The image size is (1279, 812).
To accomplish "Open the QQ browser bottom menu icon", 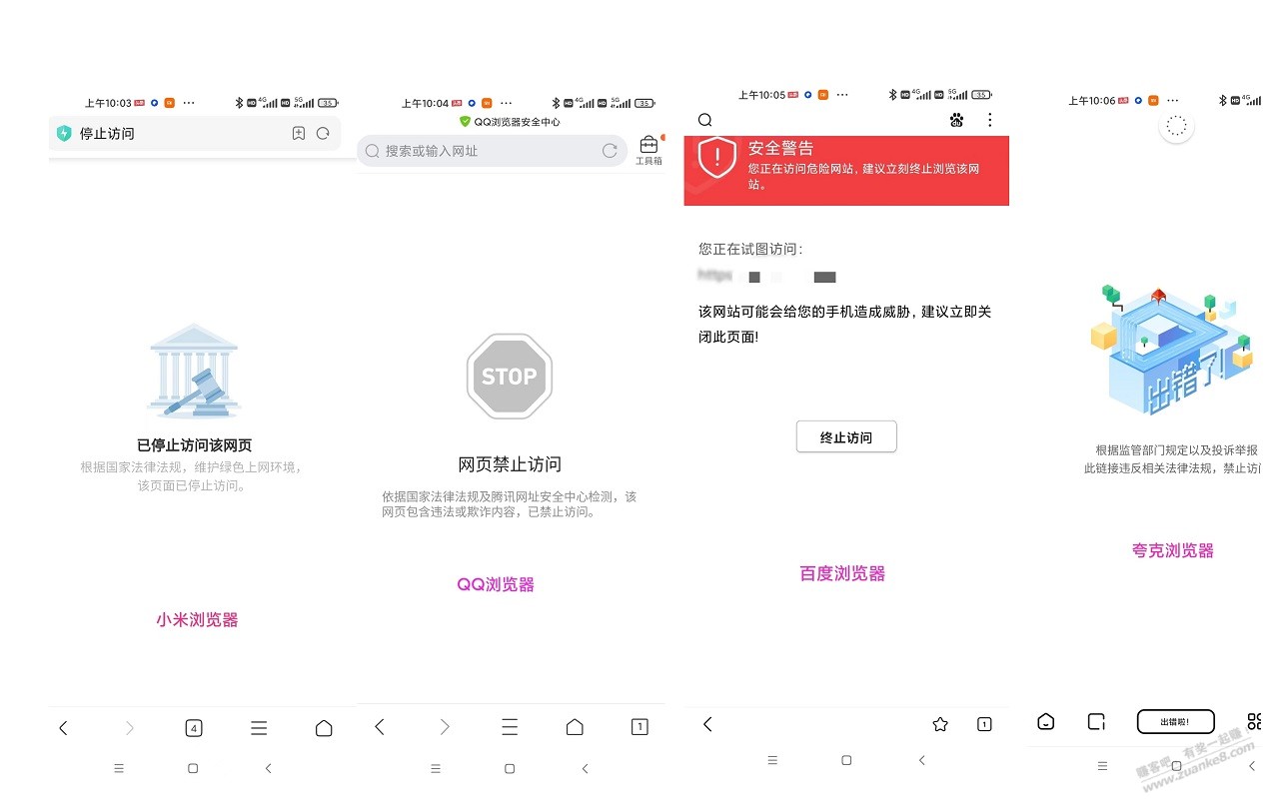I will pyautogui.click(x=510, y=727).
